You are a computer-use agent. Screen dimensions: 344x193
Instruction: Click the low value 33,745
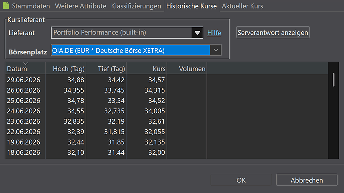[x=114, y=90]
